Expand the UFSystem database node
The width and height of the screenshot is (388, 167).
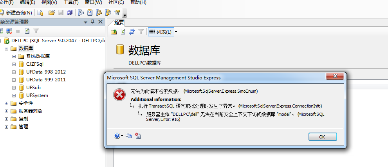tap(14, 95)
